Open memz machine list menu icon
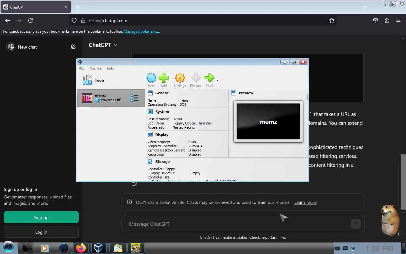 134,98
